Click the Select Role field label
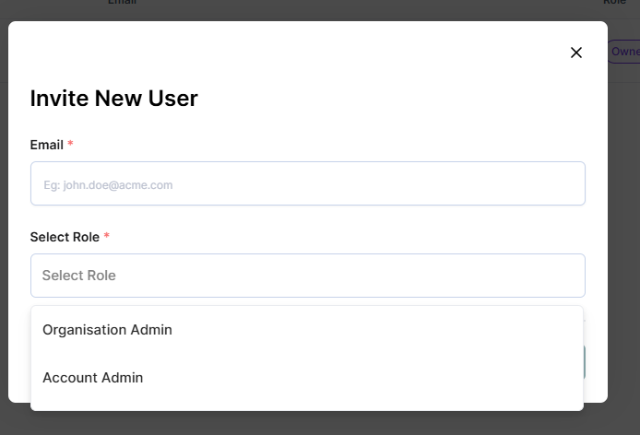Viewport: 640px width, 435px height. [65, 238]
